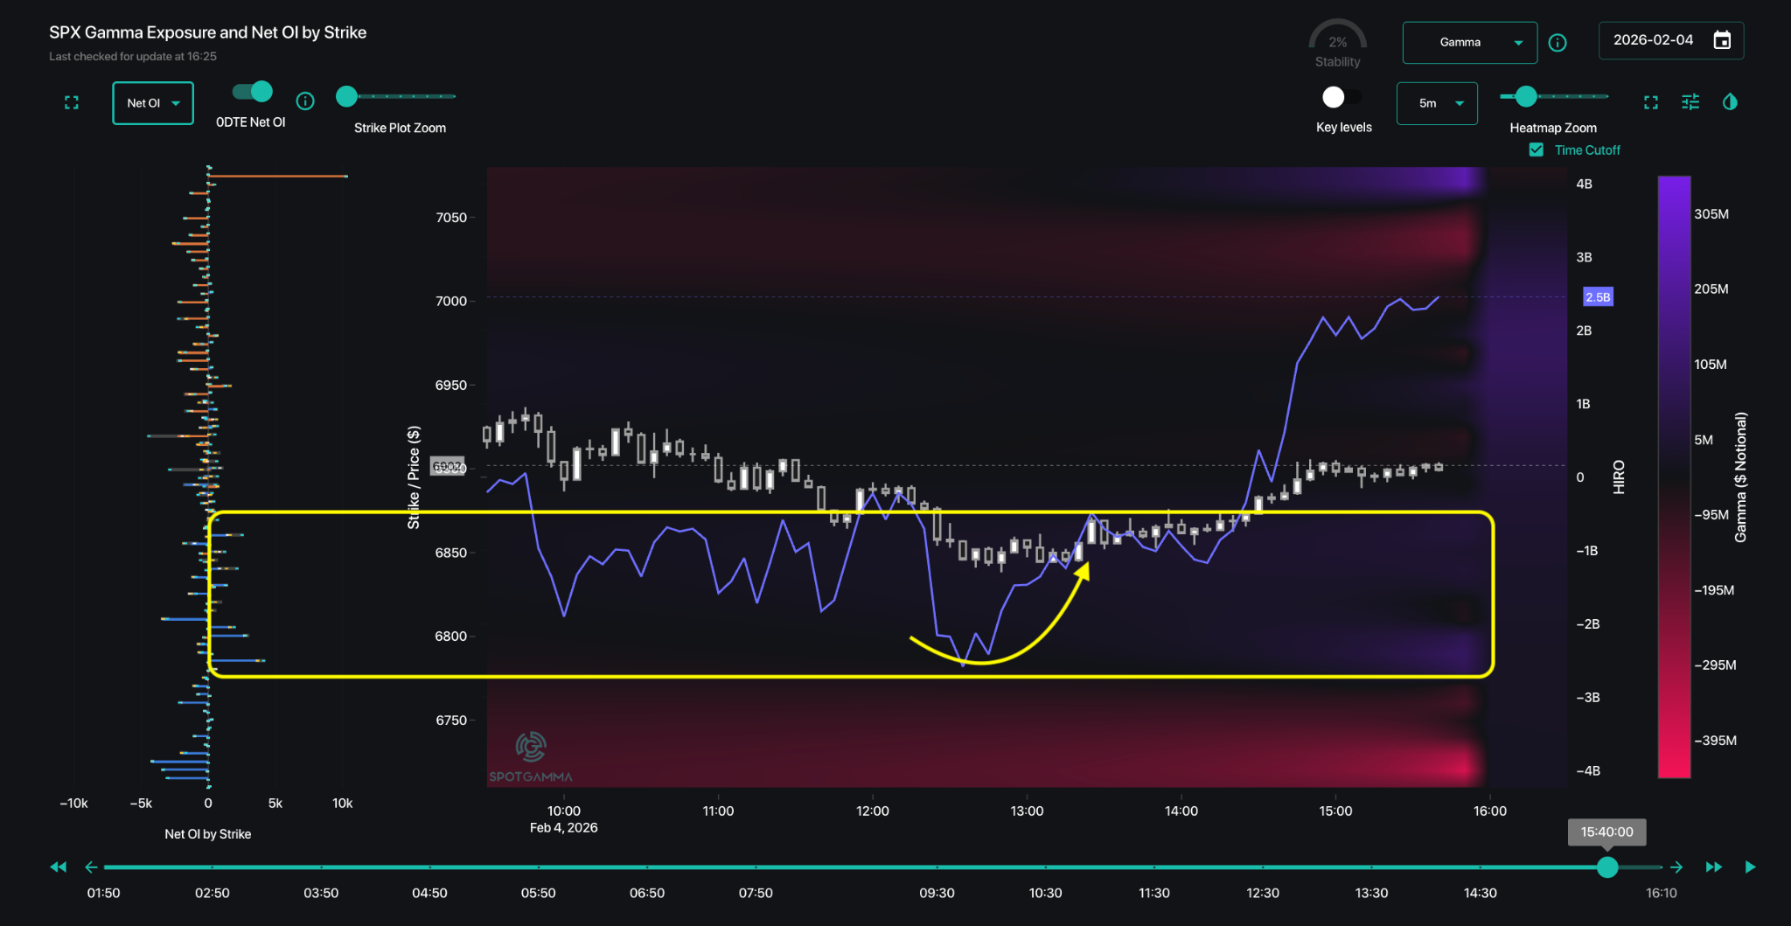This screenshot has height=926, width=1791.
Task: Click the info icon beside the Gamma dropdown
Action: [1558, 42]
